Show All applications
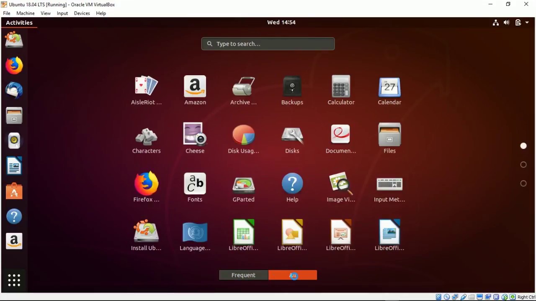536x301 pixels. tap(293, 275)
